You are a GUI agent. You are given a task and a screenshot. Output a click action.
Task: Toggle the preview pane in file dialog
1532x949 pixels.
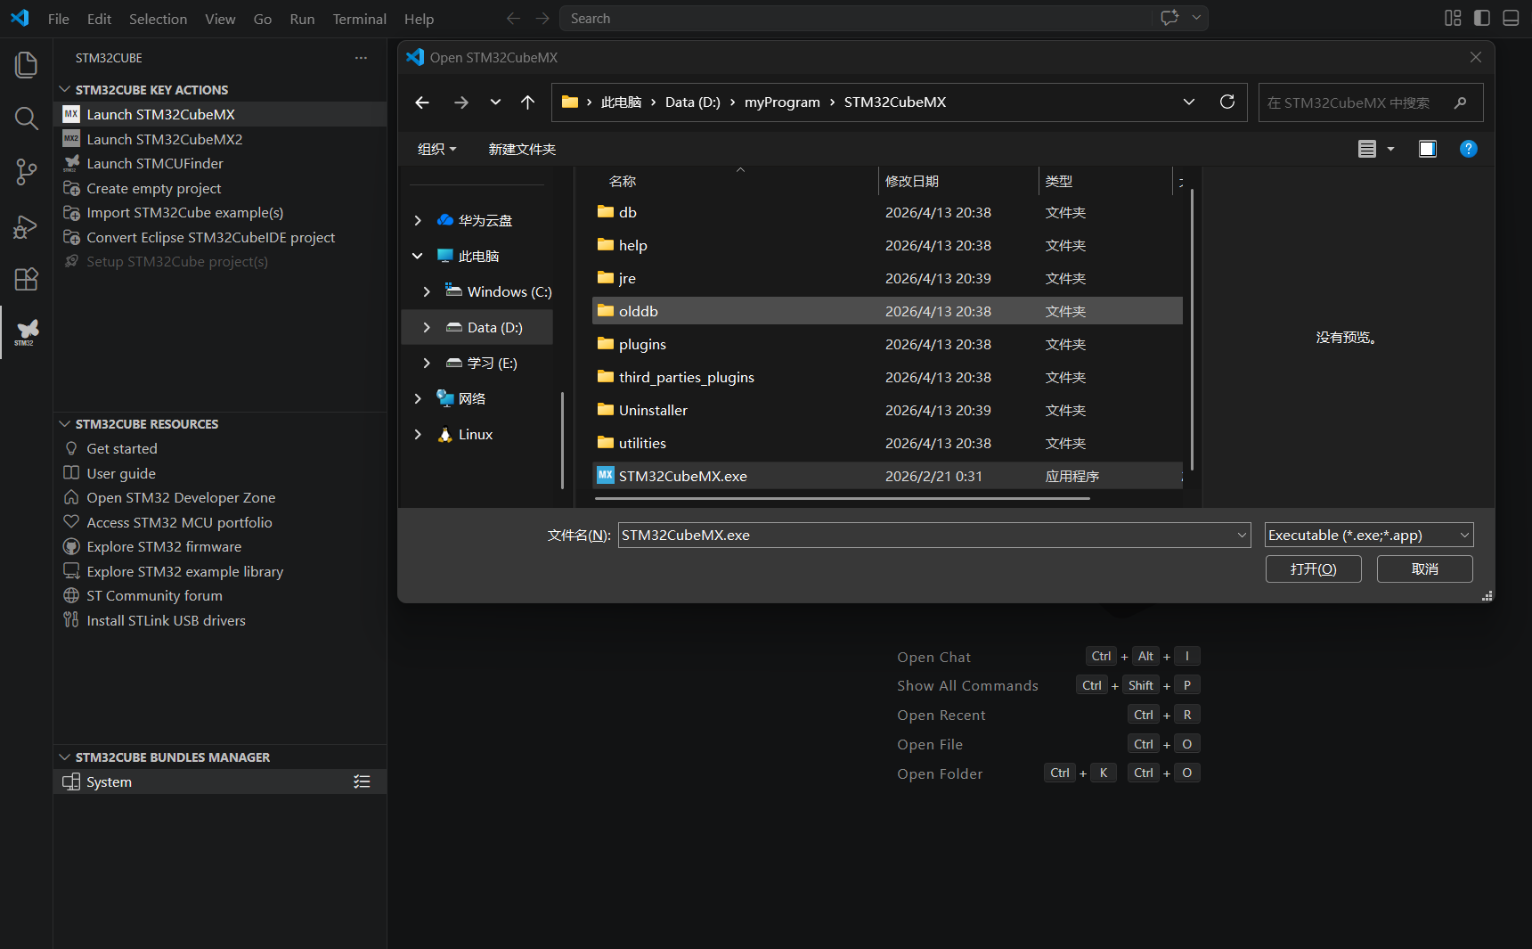1427,149
